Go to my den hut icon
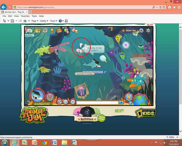 (x=129, y=97)
